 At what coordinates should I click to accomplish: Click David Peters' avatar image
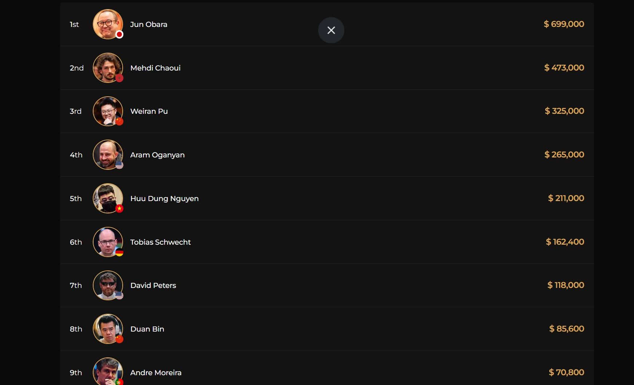tap(107, 285)
